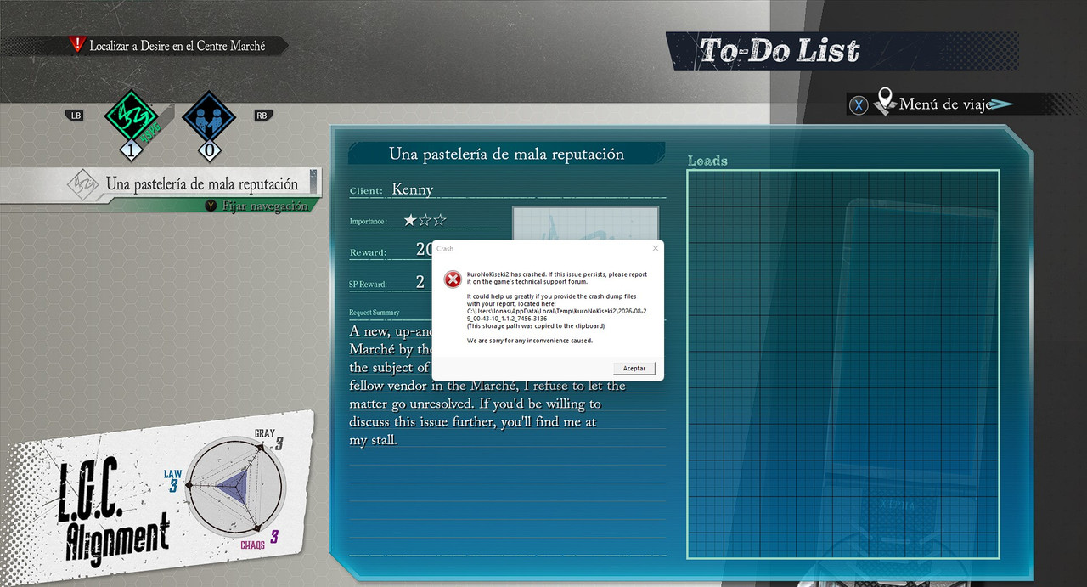Click the Reward label

tap(368, 252)
